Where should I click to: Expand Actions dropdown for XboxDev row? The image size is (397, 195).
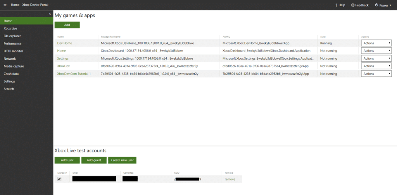pos(376,66)
